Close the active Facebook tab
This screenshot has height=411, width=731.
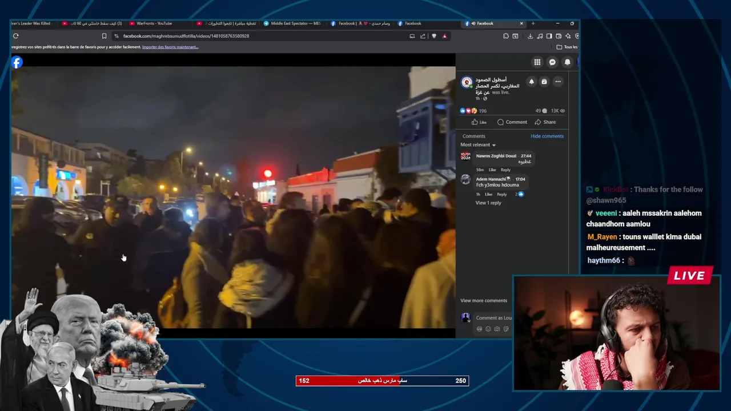(x=521, y=23)
